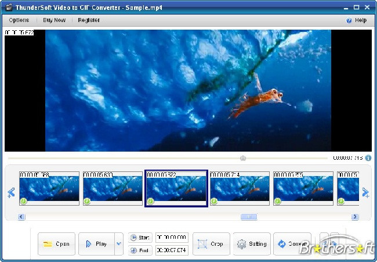Select the Crop tool
Image resolution: width=377 pixels, height=262 pixels.
pos(211,244)
